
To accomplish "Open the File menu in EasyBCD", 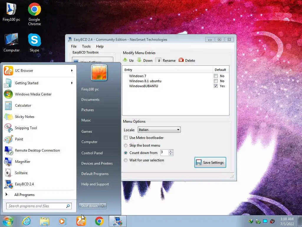I will 74,46.
